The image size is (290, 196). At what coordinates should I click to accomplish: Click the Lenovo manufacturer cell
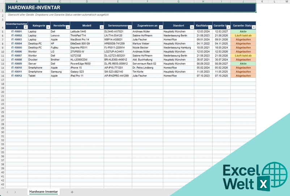(x=60, y=36)
